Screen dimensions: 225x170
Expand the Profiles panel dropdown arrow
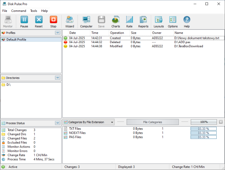58,33
